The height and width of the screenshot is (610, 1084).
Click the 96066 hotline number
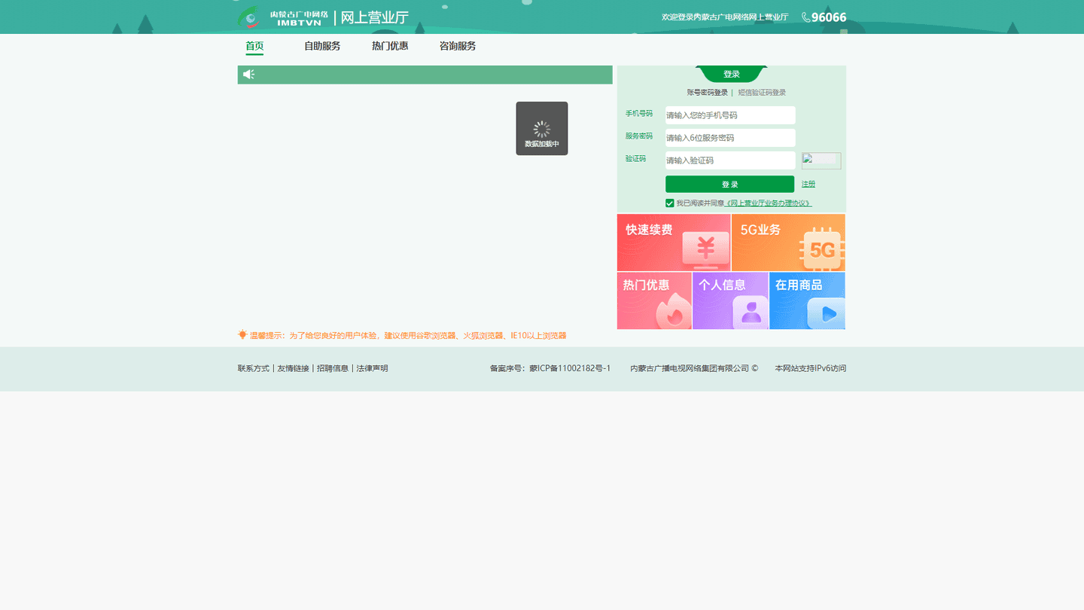point(829,17)
